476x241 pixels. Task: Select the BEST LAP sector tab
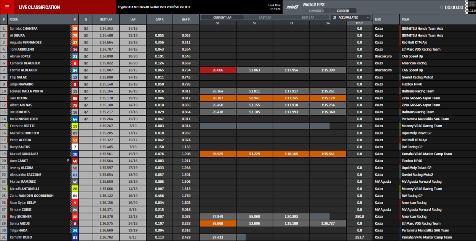(x=308, y=18)
